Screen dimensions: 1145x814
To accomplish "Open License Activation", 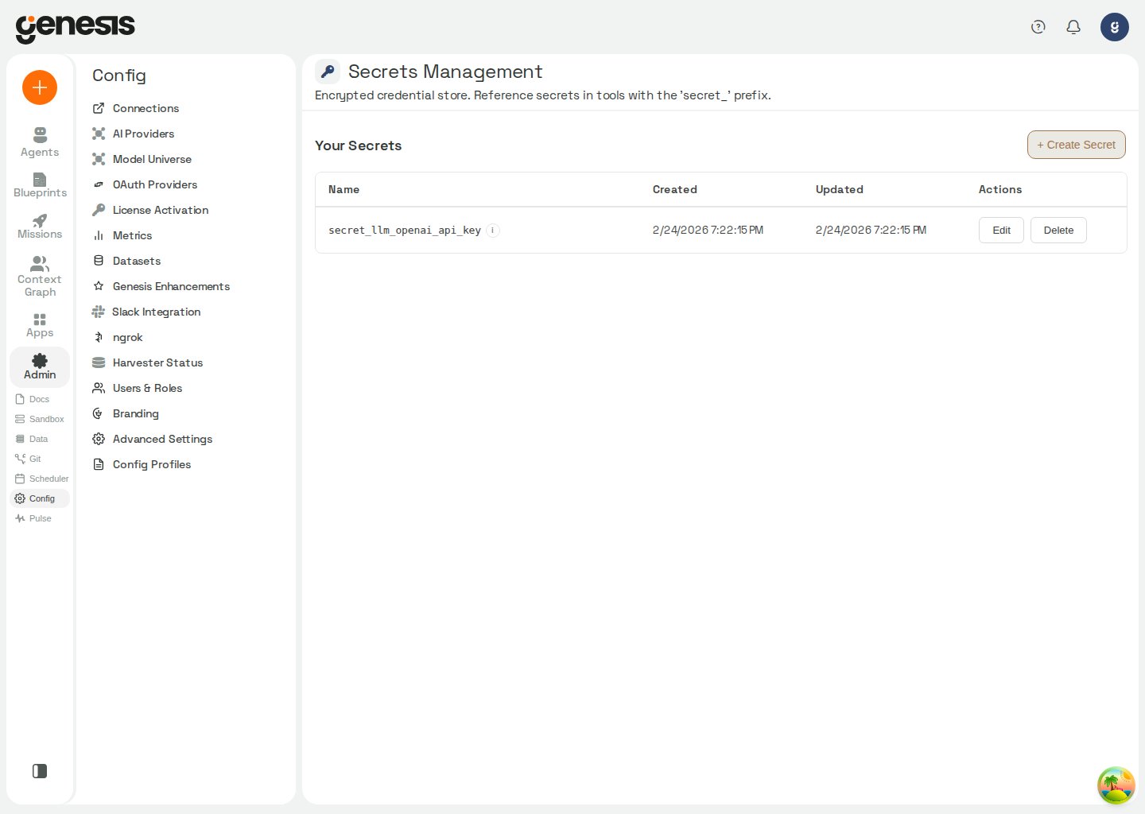I will click(151, 210).
